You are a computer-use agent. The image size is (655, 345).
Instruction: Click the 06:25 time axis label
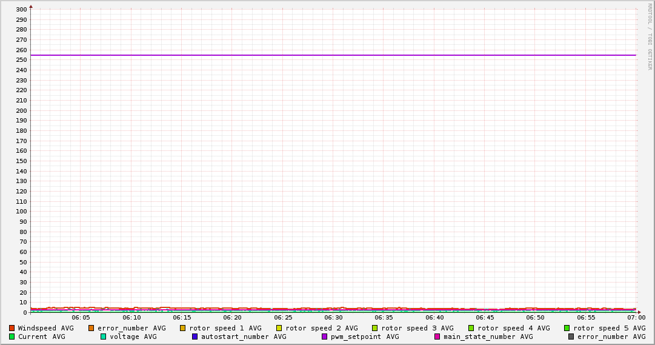point(283,318)
